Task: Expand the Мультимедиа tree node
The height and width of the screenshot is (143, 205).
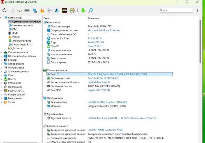Action: click(x=1, y=68)
